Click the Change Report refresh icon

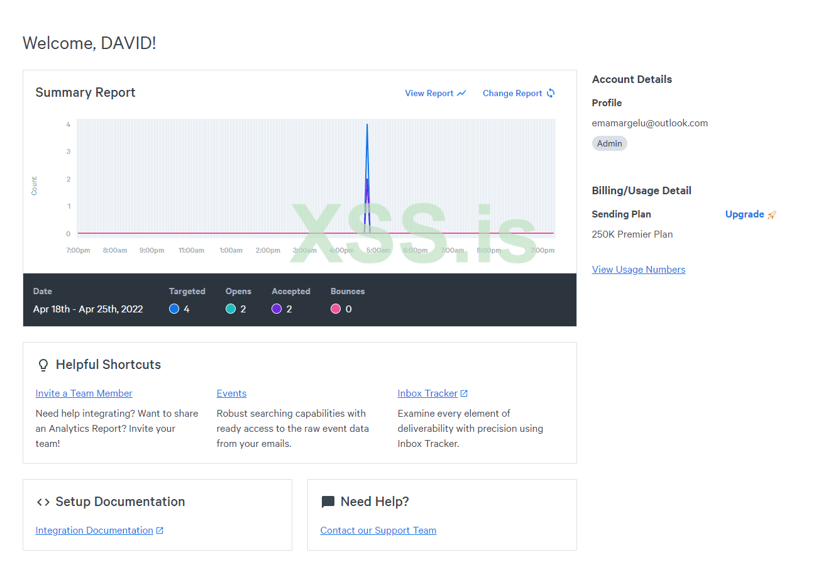[x=551, y=93]
